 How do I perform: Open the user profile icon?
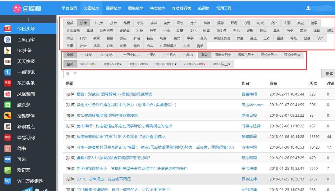[x=308, y=8]
